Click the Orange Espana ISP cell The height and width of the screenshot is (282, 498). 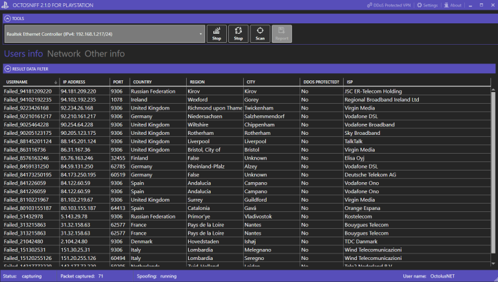362,208
